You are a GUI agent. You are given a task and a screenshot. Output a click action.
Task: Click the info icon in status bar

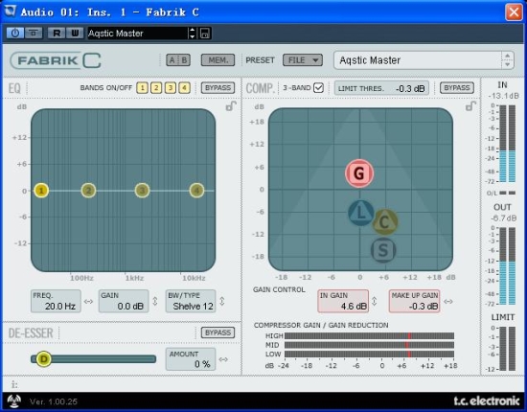[x=14, y=384]
